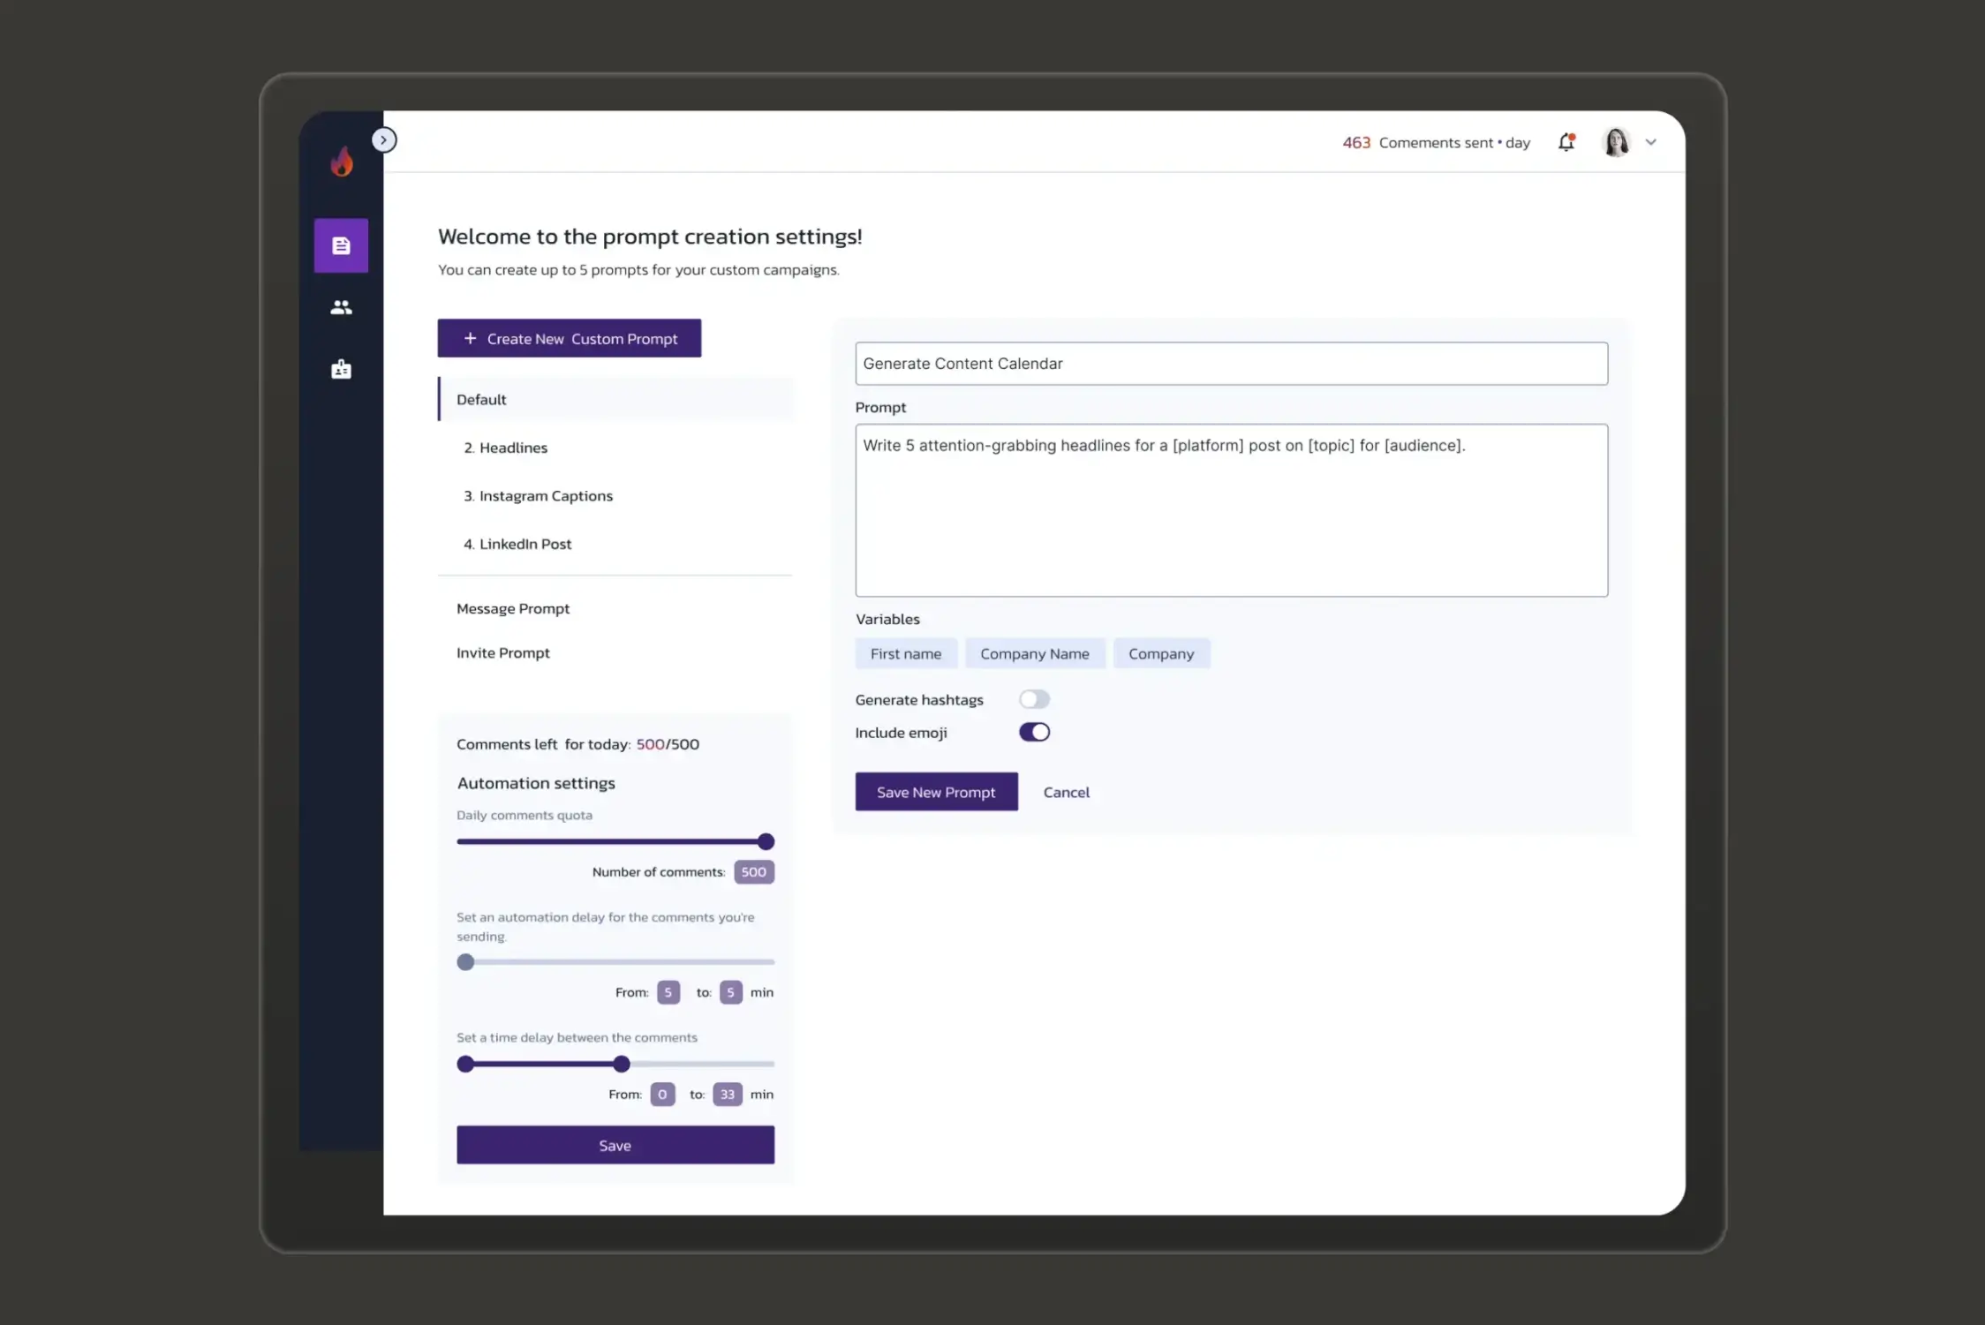
Task: Click Save New Prompt
Action: [x=936, y=792]
